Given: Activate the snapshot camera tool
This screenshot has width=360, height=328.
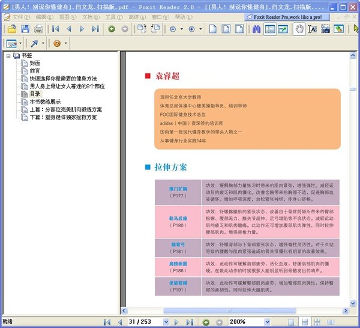Looking at the screenshot, I should pyautogui.click(x=325, y=29).
